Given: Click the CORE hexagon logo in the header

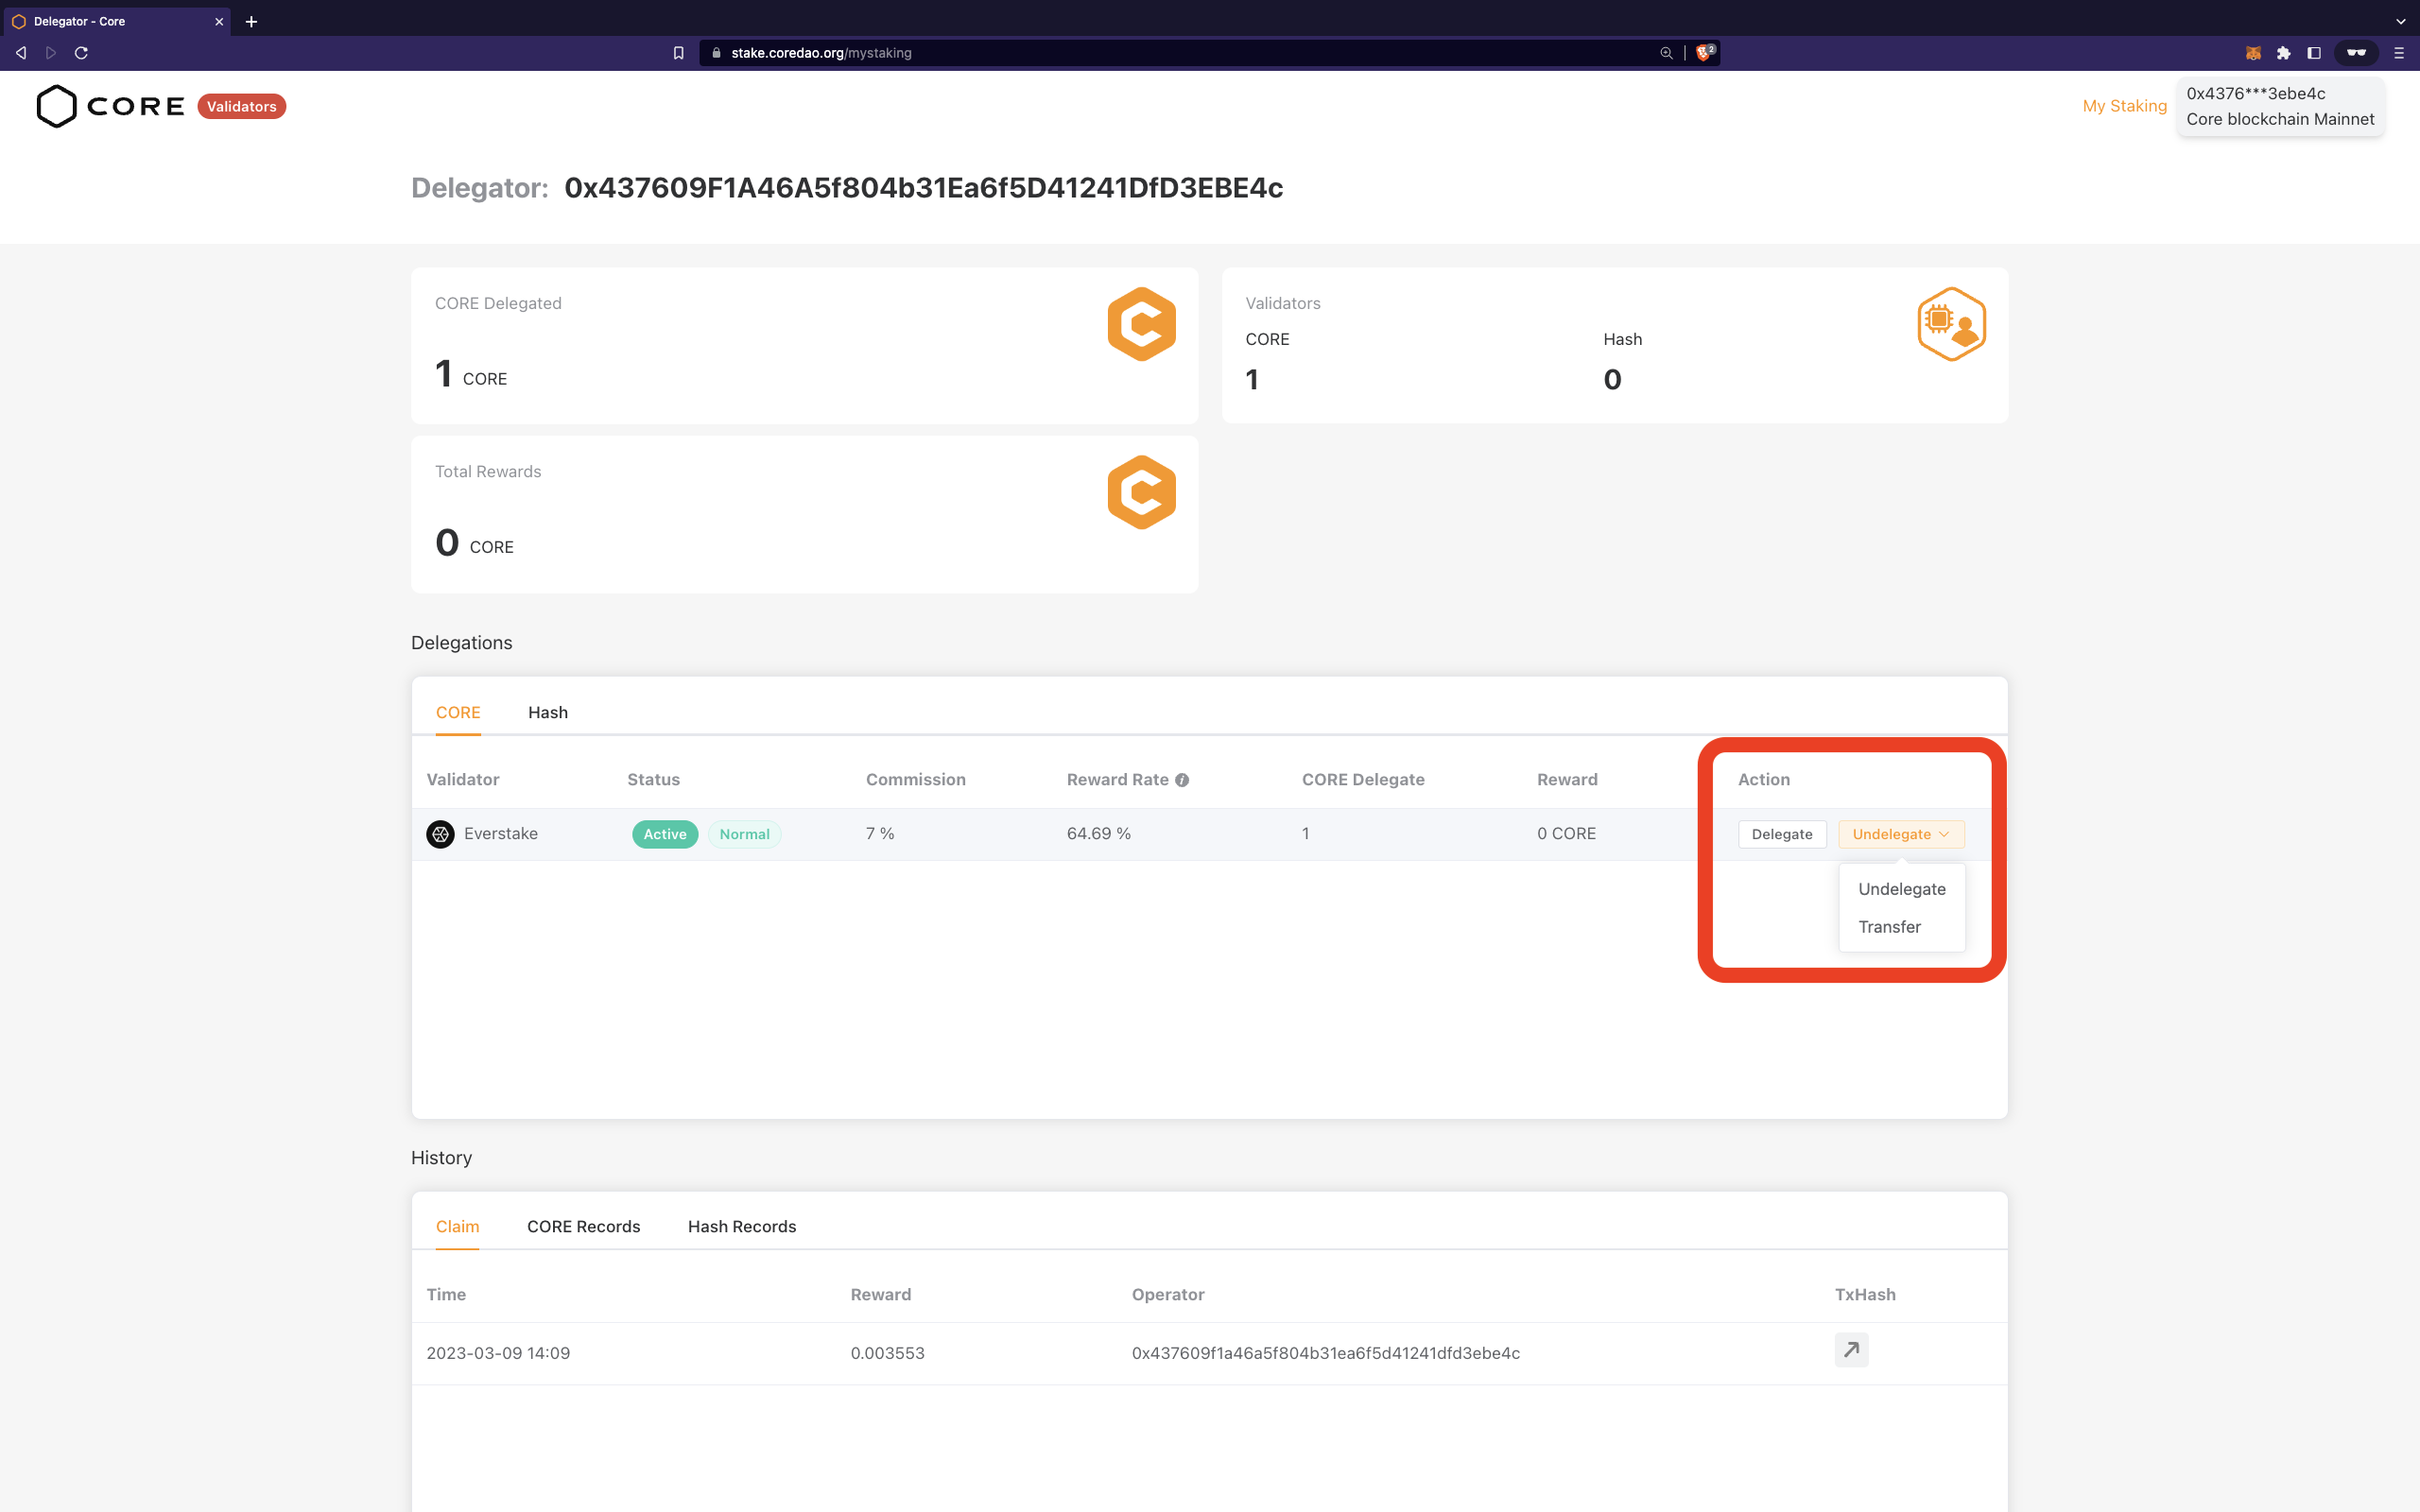Looking at the screenshot, I should point(56,106).
